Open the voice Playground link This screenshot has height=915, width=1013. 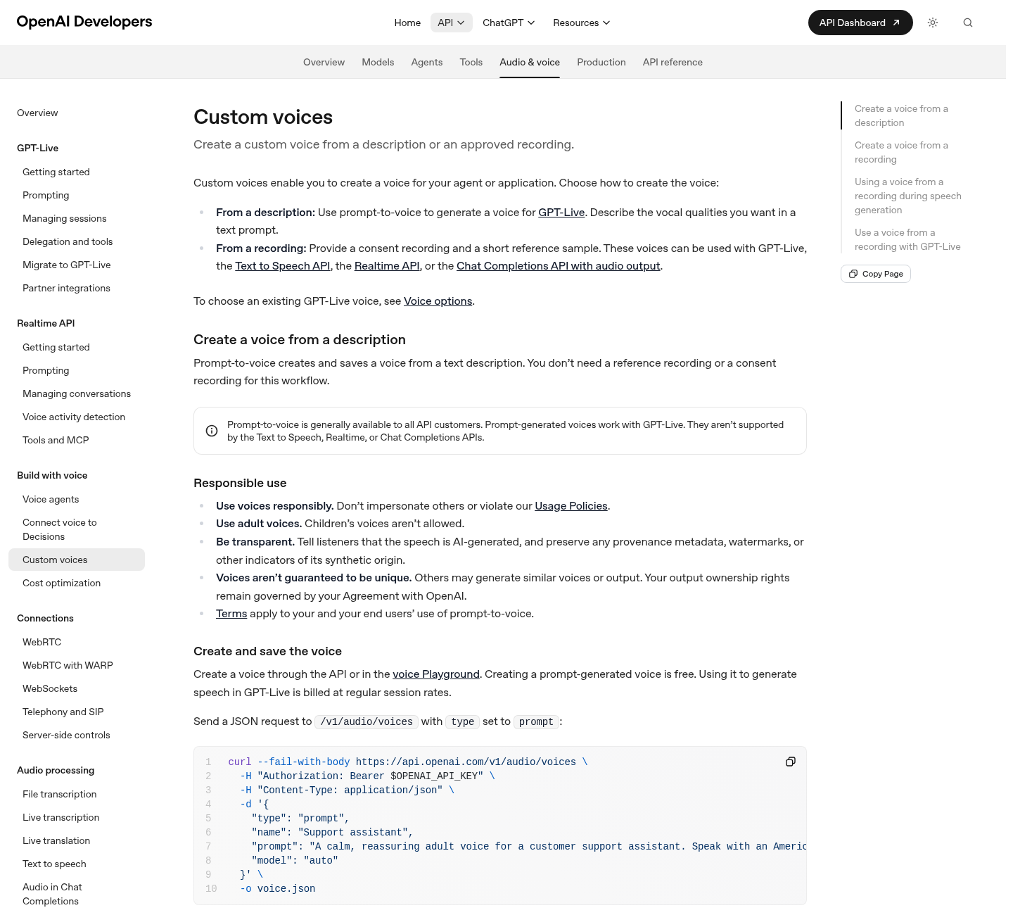(x=436, y=674)
